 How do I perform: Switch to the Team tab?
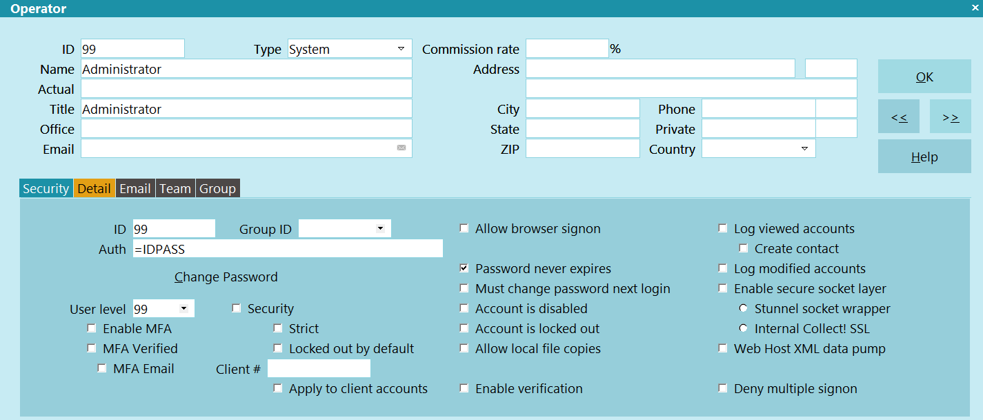[x=175, y=188]
